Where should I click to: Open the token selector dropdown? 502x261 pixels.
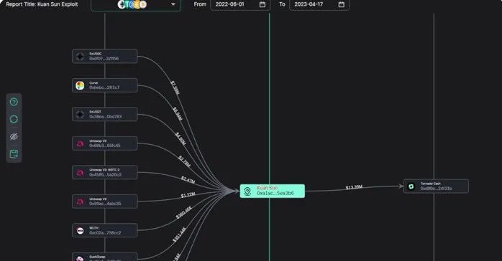pos(136,5)
